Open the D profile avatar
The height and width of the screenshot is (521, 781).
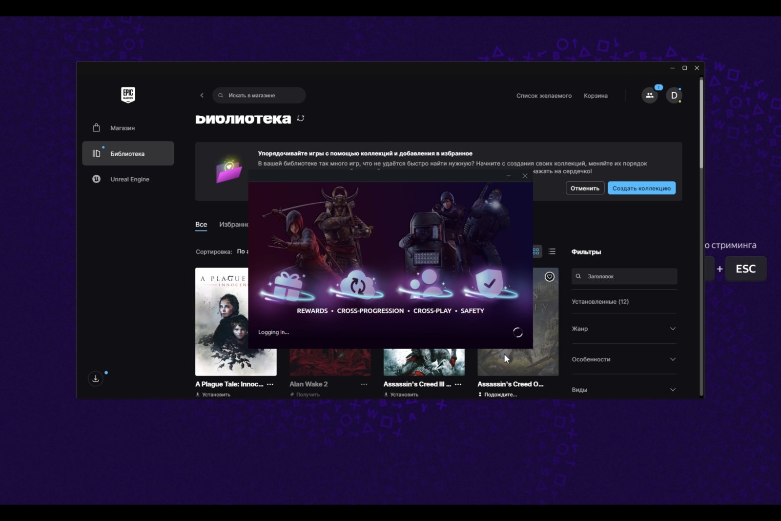[674, 95]
